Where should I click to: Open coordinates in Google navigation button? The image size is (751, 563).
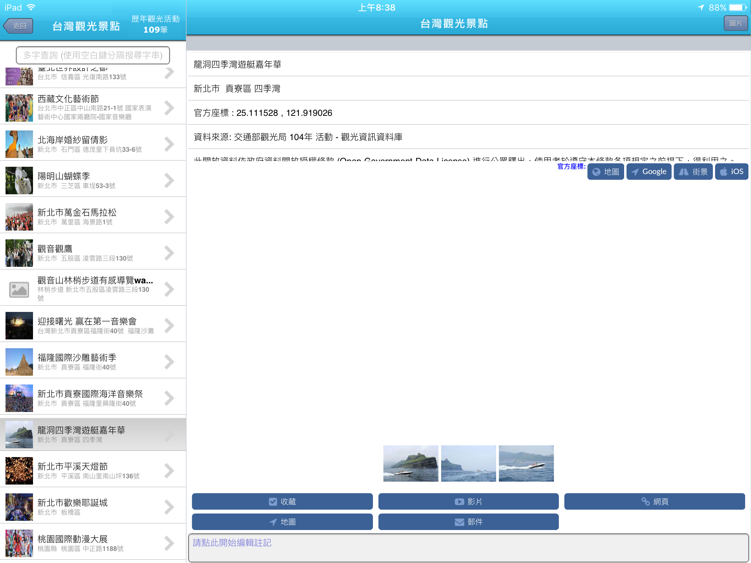pos(649,172)
